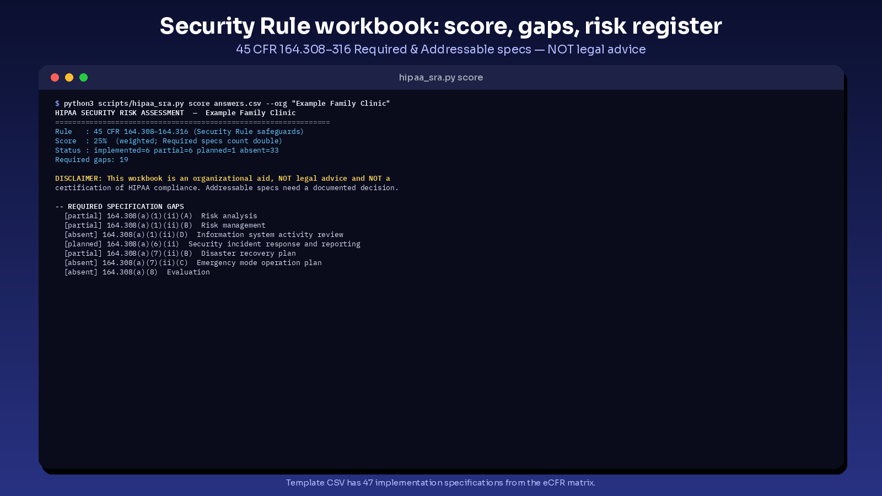This screenshot has height=496, width=882.
Task: Select the Disaster recovery plan row
Action: click(x=180, y=254)
